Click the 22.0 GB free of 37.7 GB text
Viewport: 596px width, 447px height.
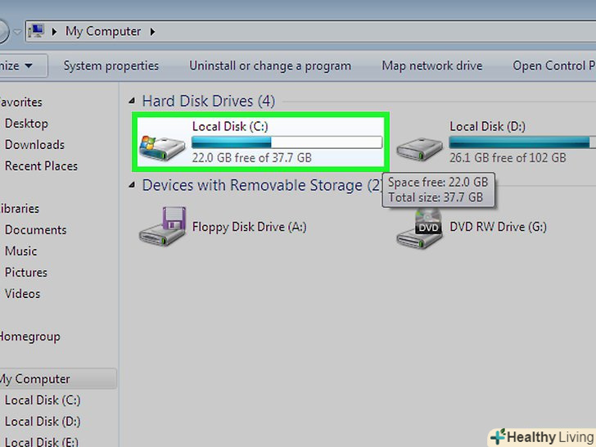(251, 158)
